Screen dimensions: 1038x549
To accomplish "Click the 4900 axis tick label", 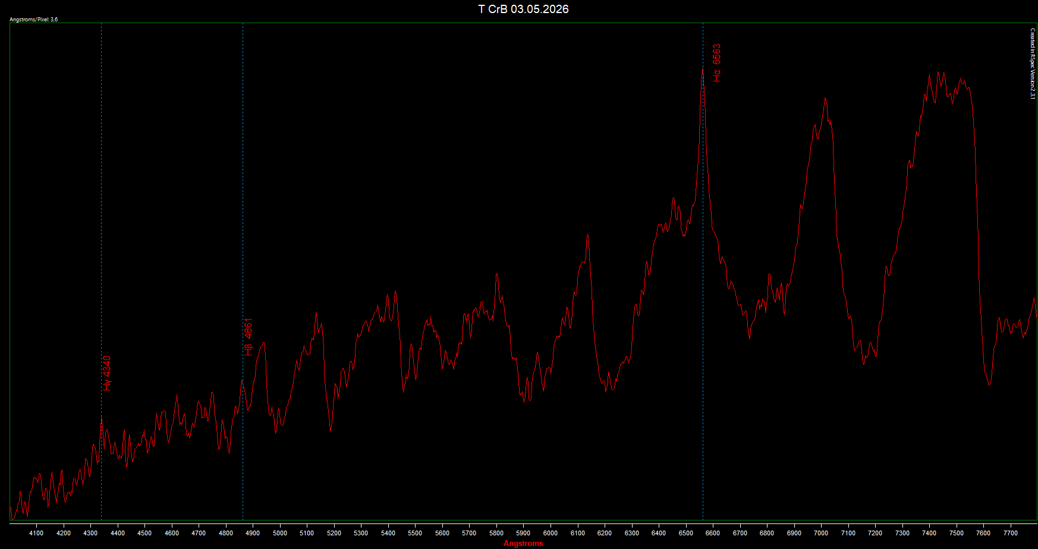I will click(x=253, y=533).
